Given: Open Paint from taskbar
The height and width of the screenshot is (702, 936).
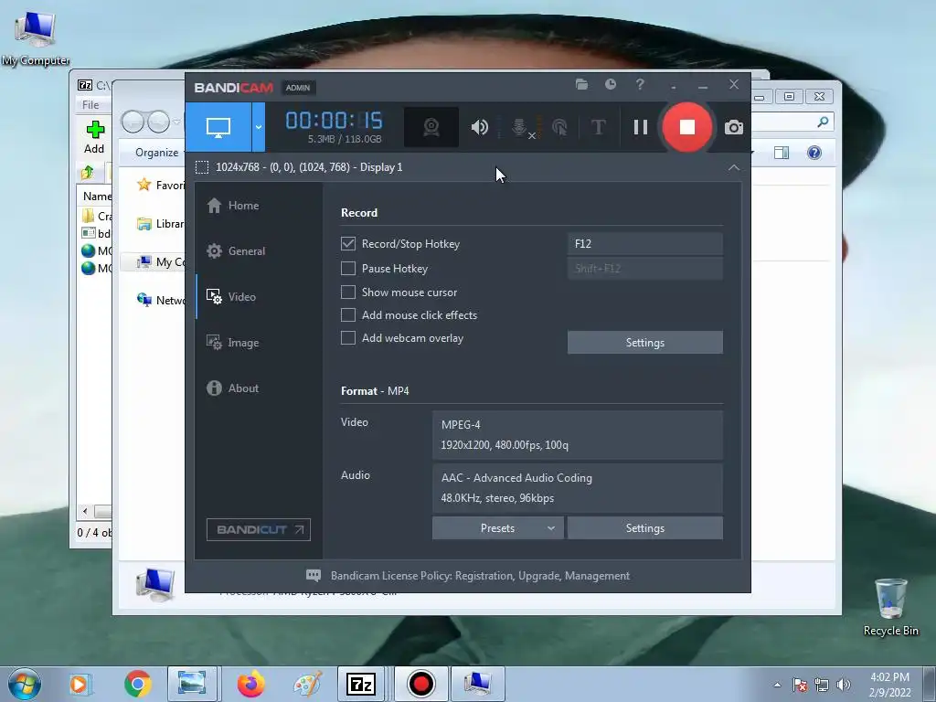Looking at the screenshot, I should (307, 684).
